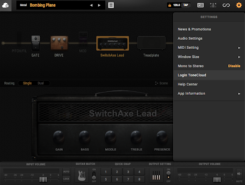This screenshot has height=185, width=245.
Task: Switch routing to Dual
Action: (41, 83)
